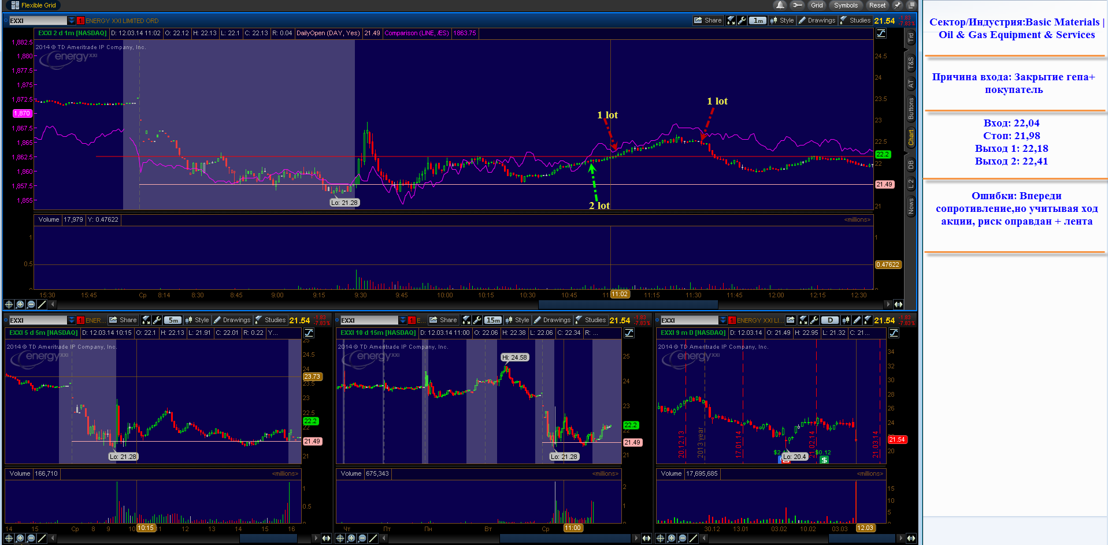Open Flexible Grid menu

[34, 5]
